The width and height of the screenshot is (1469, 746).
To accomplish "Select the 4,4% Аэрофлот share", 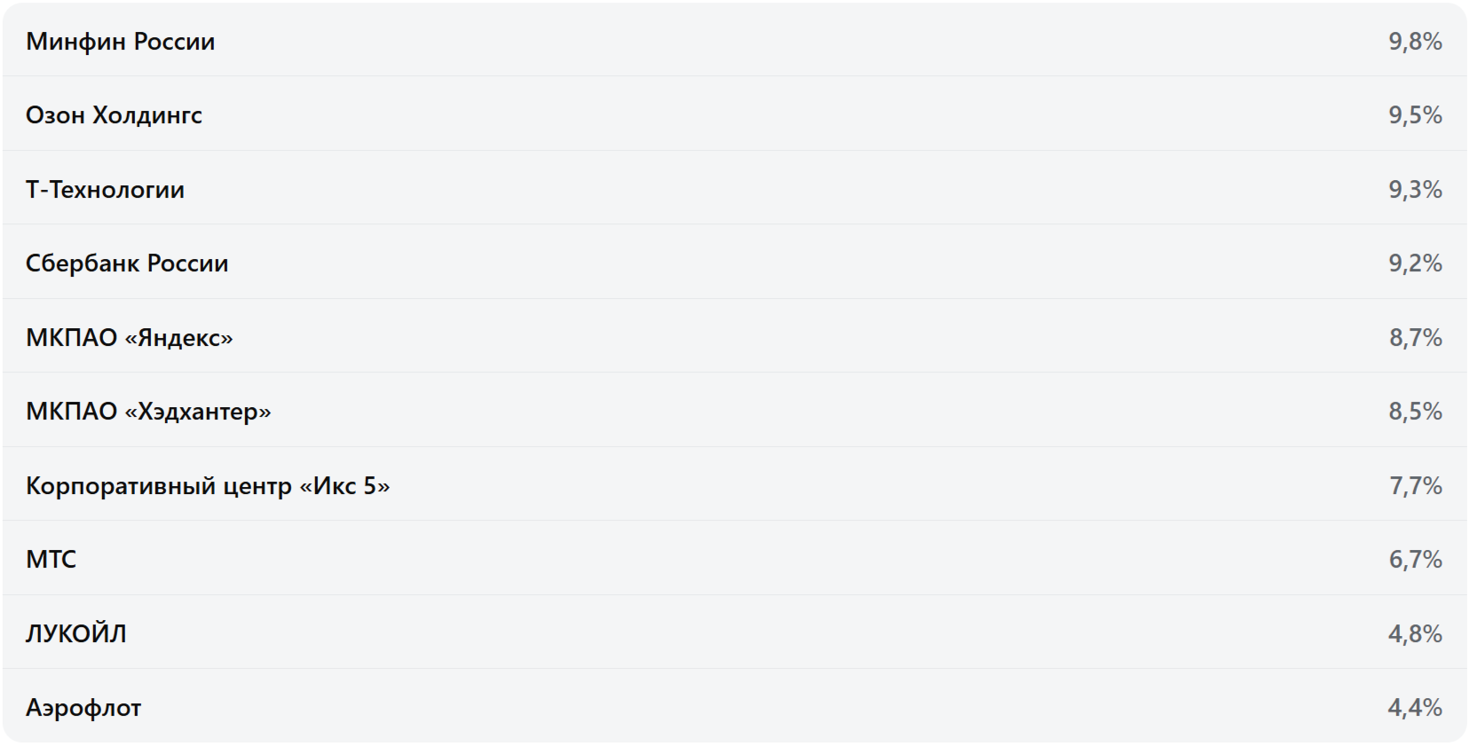I will pyautogui.click(x=1415, y=708).
